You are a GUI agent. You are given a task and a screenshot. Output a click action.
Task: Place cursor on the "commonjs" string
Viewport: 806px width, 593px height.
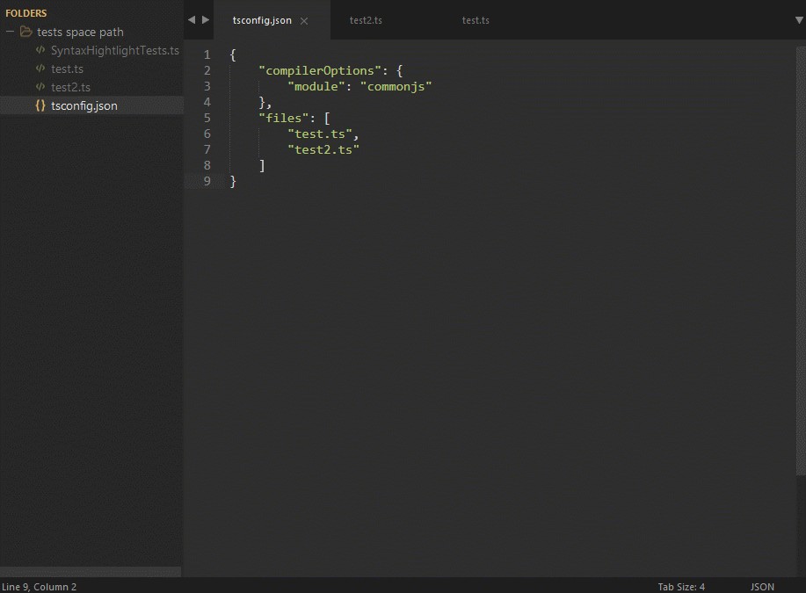(396, 86)
